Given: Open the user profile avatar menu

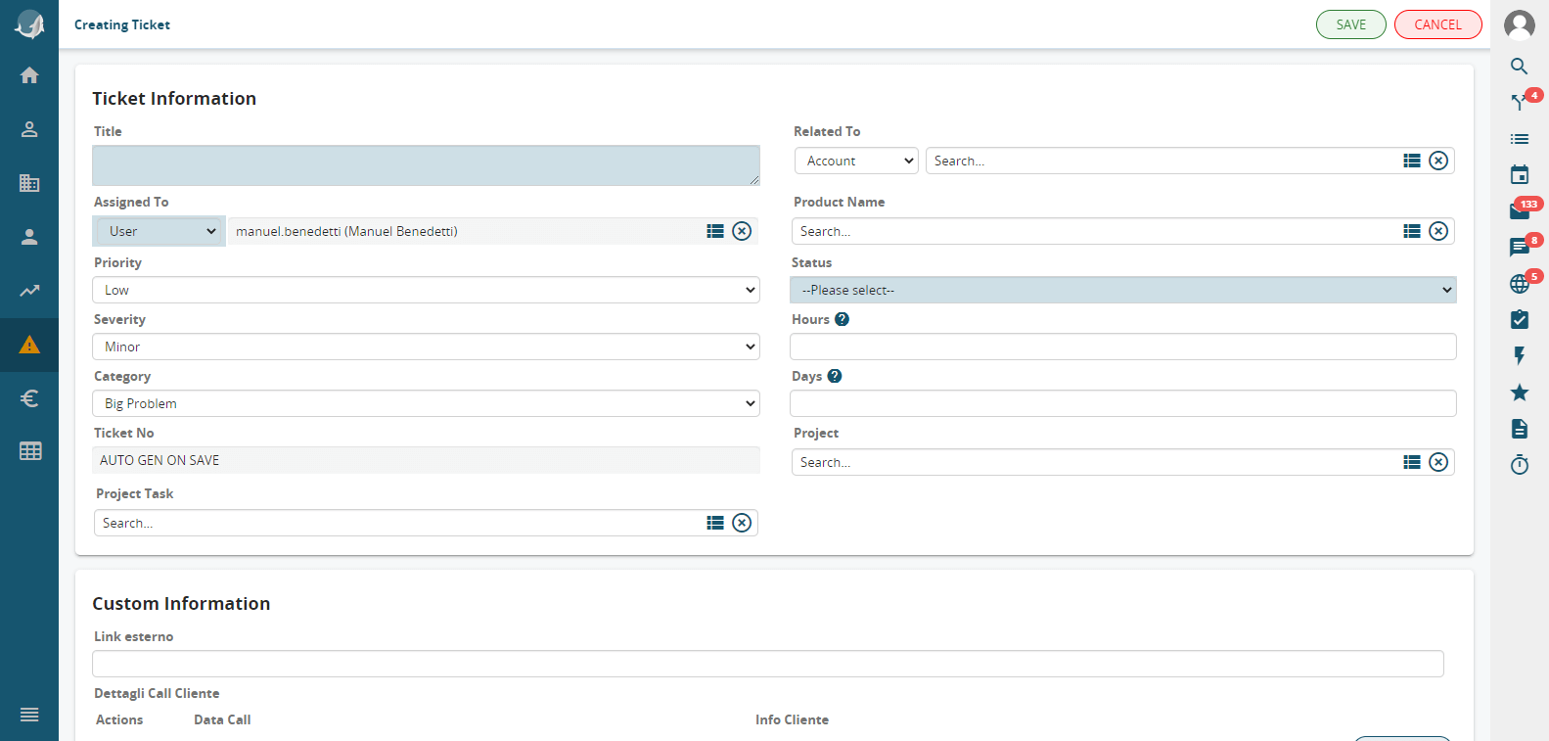Looking at the screenshot, I should [1519, 24].
